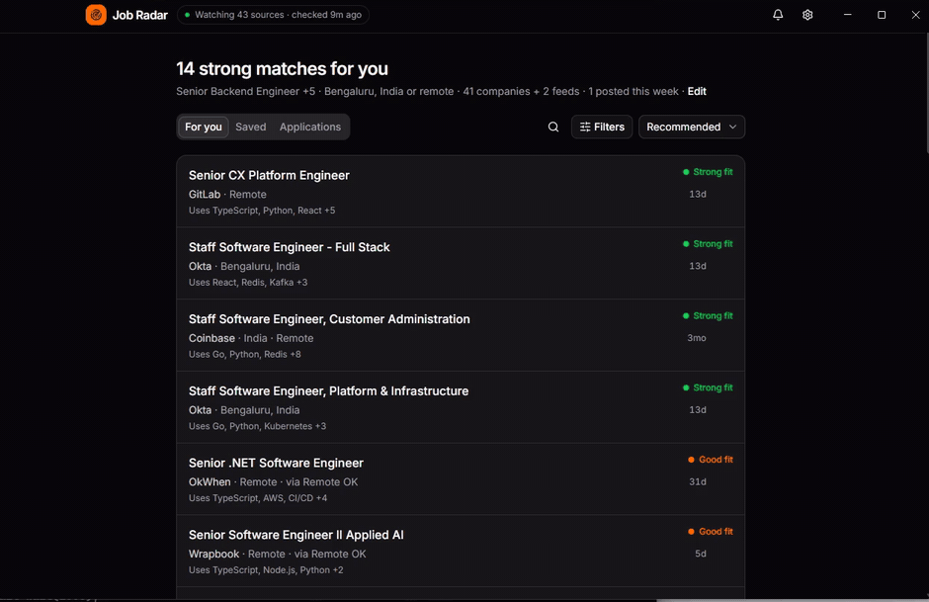929x602 pixels.
Task: Click 'Uses Go, Python, Redis +8' text
Action: (x=245, y=354)
